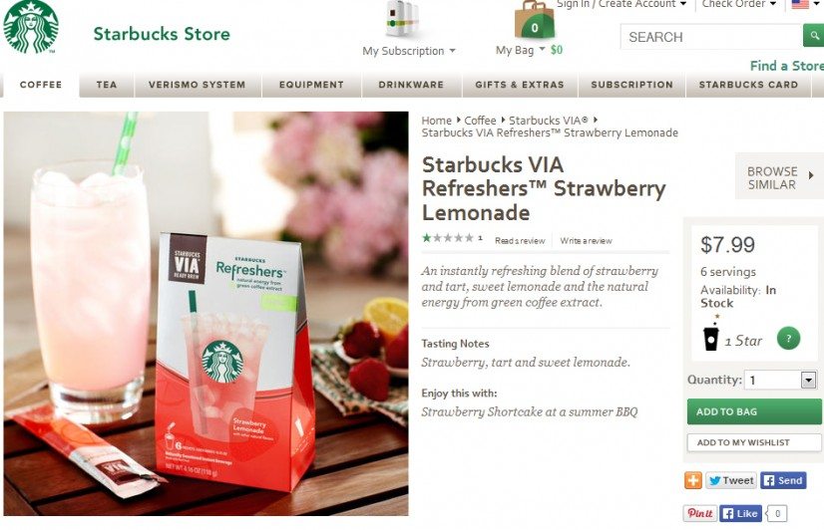Click the My Subscription packages icon

tap(403, 19)
